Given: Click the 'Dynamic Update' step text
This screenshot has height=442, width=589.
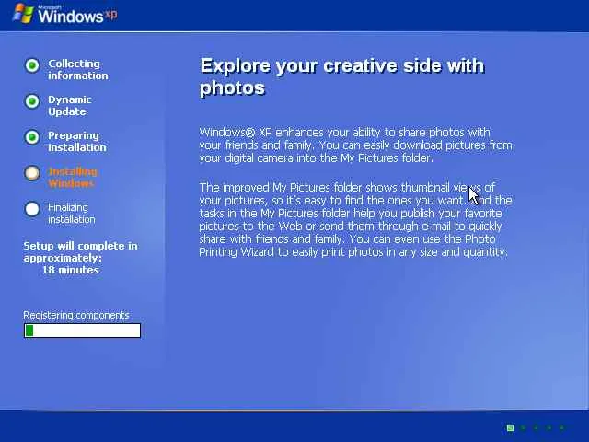Looking at the screenshot, I should coord(70,106).
